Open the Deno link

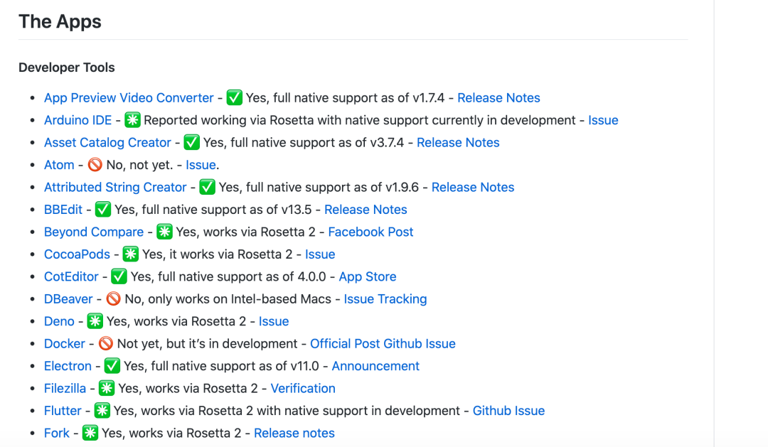click(59, 322)
